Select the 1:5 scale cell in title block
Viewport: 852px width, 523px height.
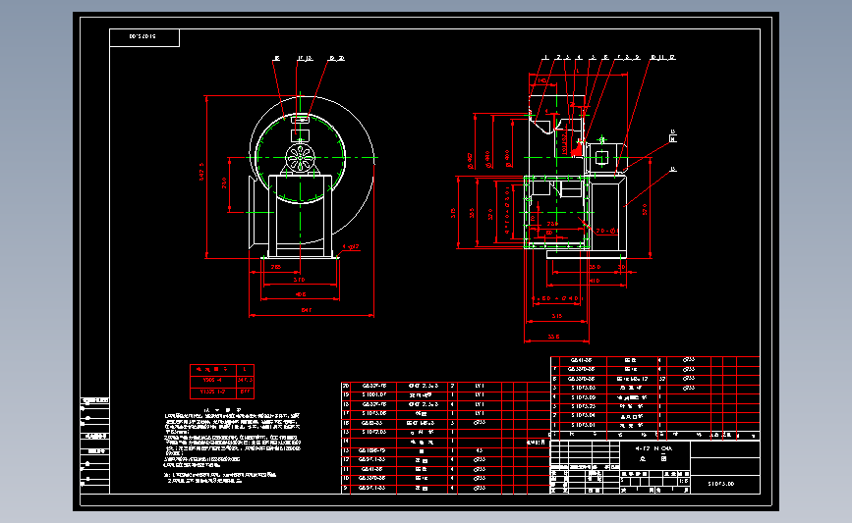(x=683, y=481)
